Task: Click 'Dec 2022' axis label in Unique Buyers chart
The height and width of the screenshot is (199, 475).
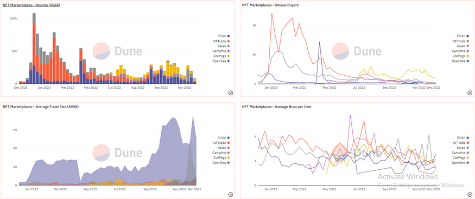Action: coord(434,88)
